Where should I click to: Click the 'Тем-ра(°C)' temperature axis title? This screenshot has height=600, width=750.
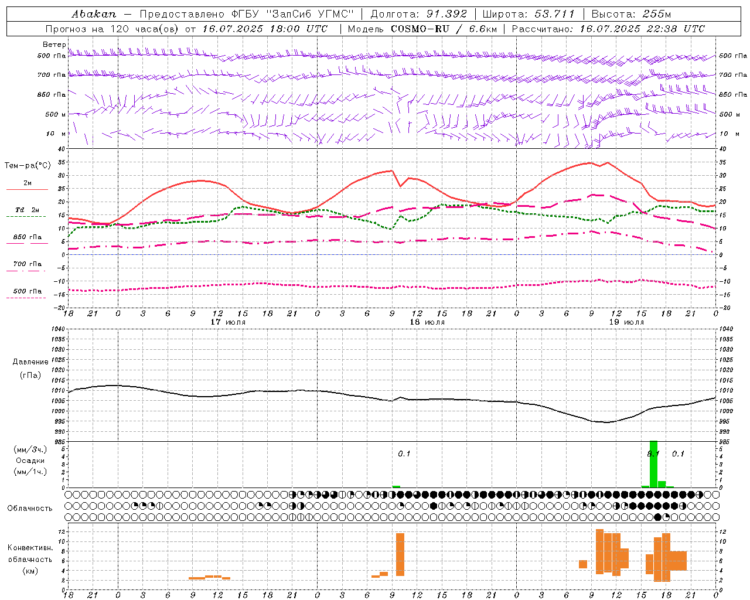[x=28, y=166]
